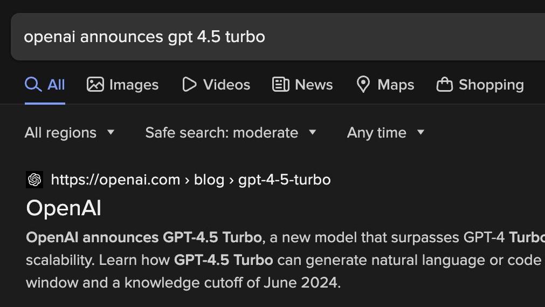The width and height of the screenshot is (545, 307).
Task: Click the Images picture icon
Action: [95, 85]
